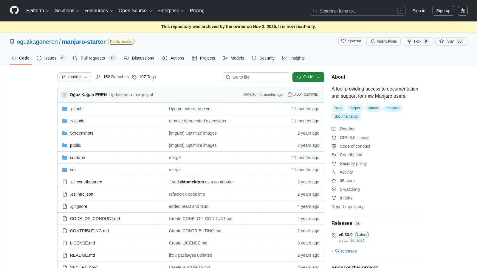Screen dimensions: 477x268
Task: Click the repository archive icon
Action: [12, 42]
